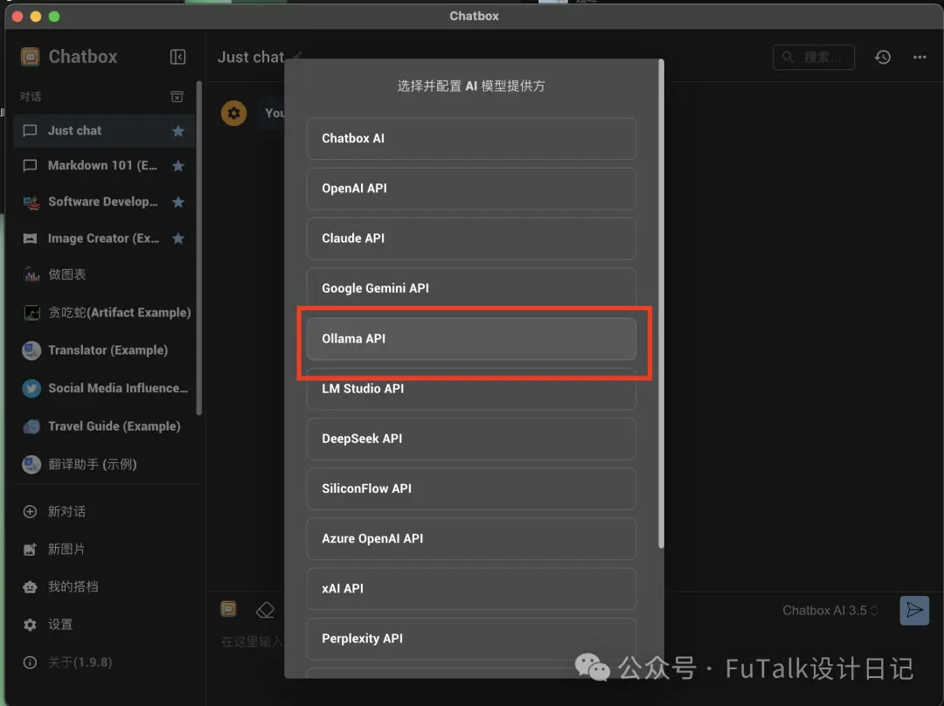
Task: Choose the DeepSeek API option
Action: 471,439
